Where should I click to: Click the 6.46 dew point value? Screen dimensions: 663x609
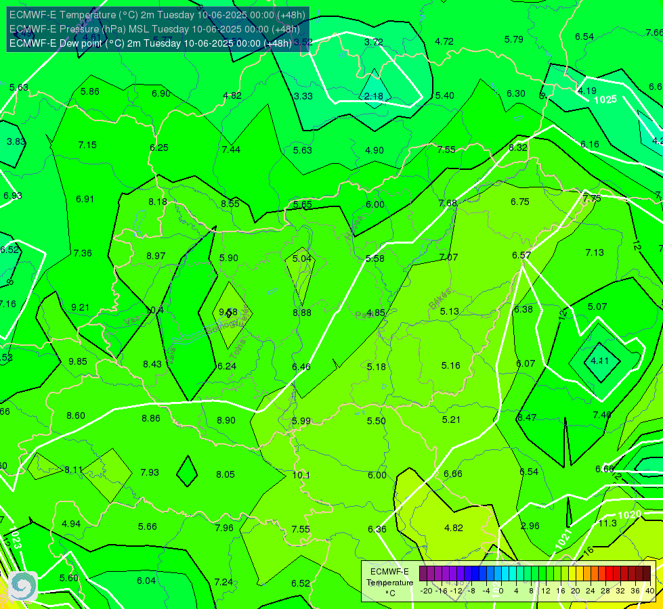301,367
